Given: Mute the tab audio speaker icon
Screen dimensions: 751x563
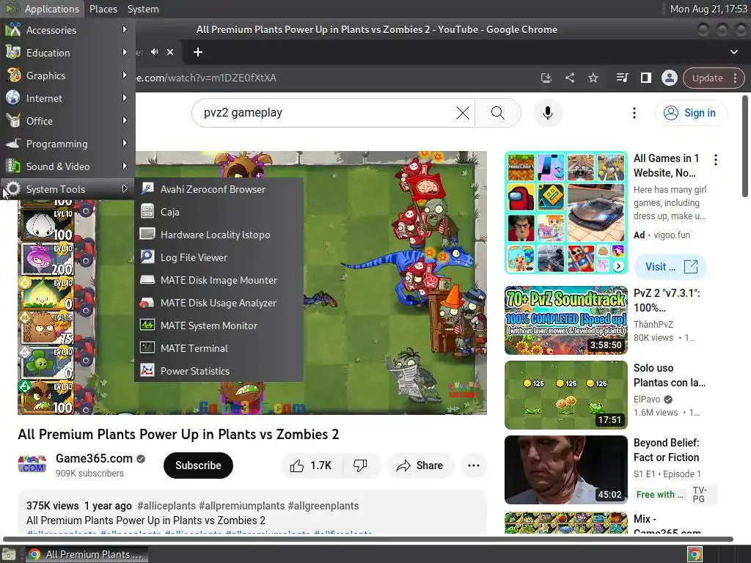Looking at the screenshot, I should pos(154,52).
